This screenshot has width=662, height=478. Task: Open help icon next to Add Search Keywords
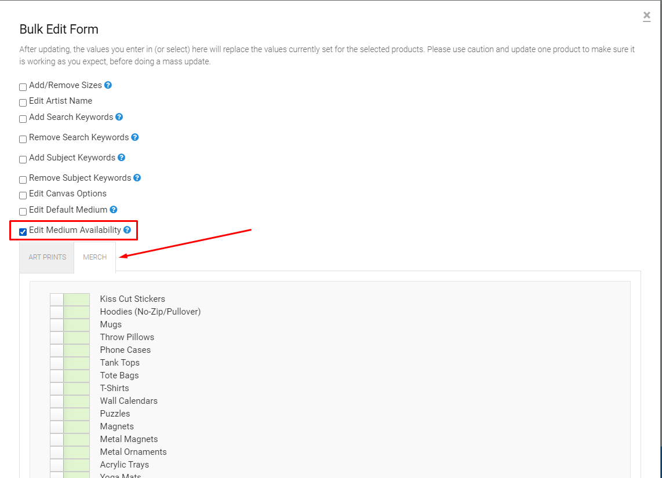119,117
